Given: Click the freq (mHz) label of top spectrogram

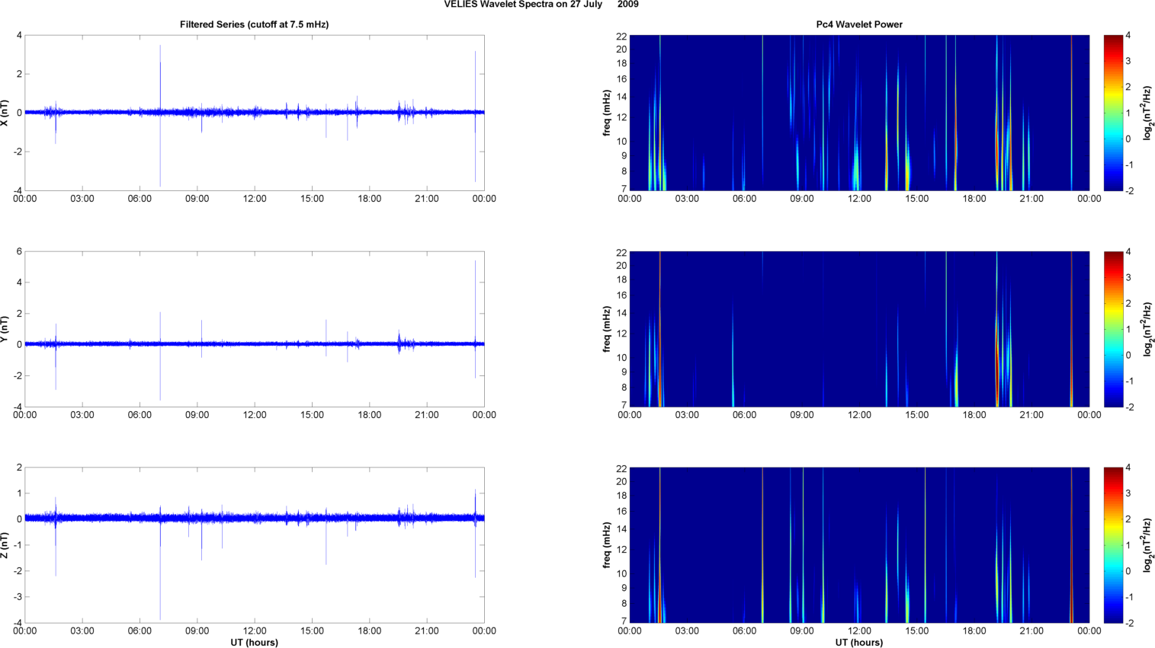Looking at the screenshot, I should click(607, 113).
